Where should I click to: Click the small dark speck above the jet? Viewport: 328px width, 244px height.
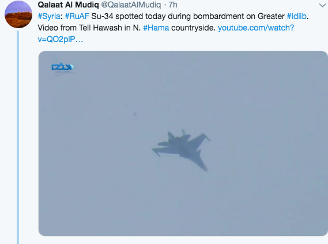click(135, 114)
